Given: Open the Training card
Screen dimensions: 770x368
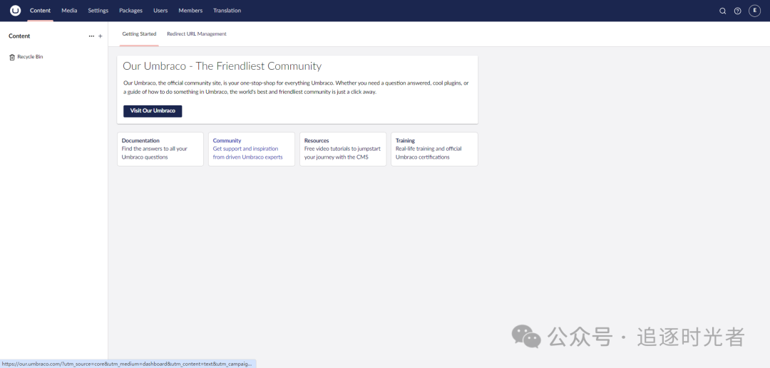Looking at the screenshot, I should point(434,149).
